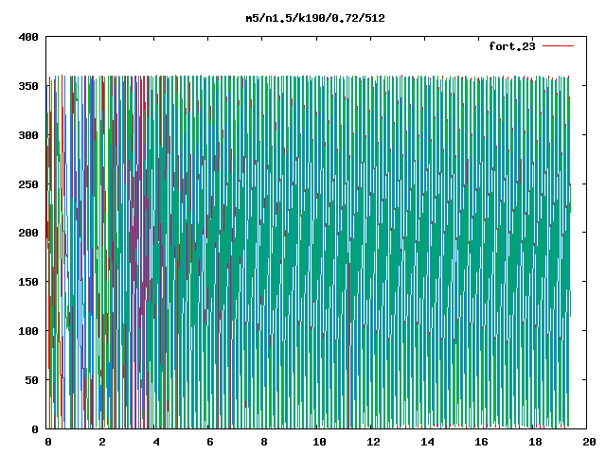The height and width of the screenshot is (454, 606).
Task: Click x-axis label 14
Action: (427, 442)
